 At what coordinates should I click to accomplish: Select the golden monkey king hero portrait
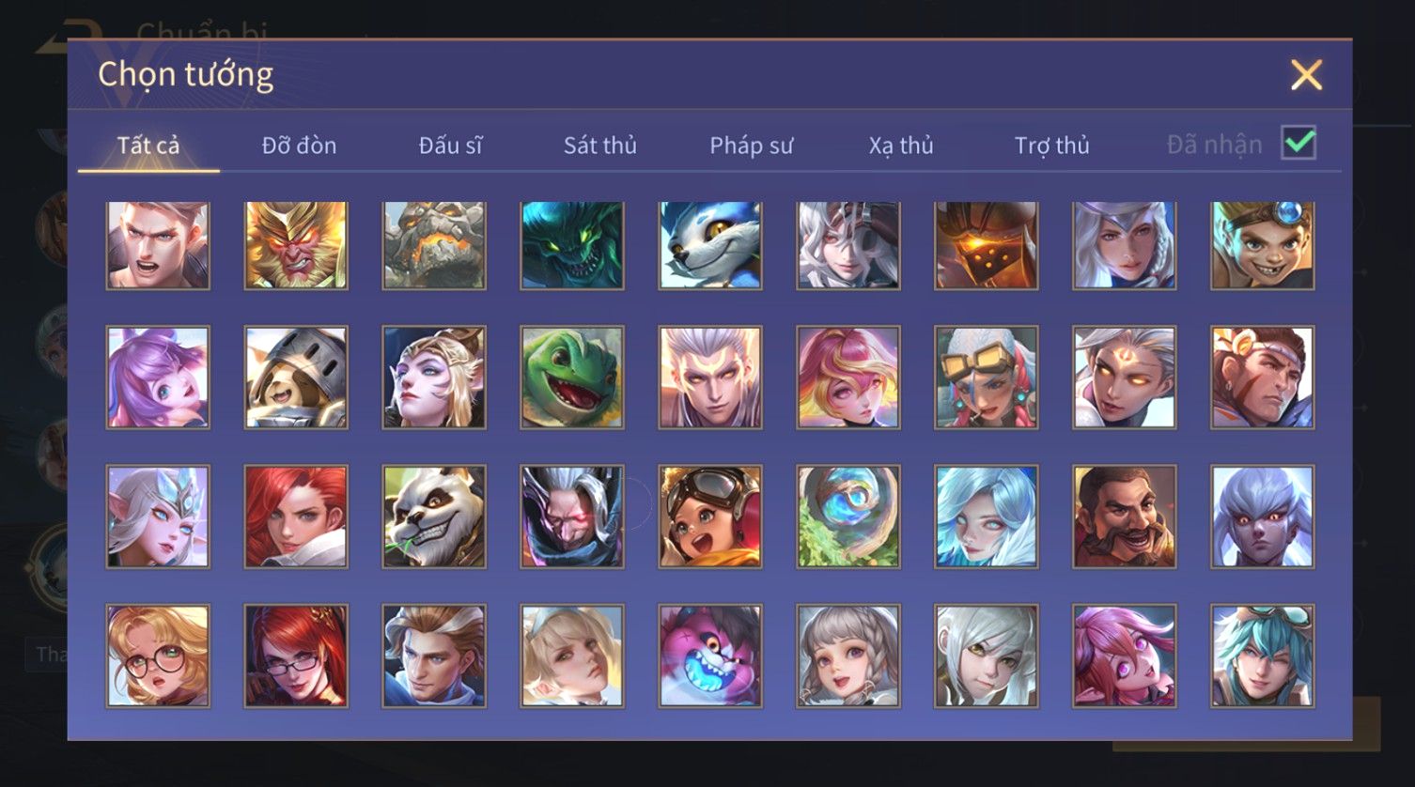[296, 244]
